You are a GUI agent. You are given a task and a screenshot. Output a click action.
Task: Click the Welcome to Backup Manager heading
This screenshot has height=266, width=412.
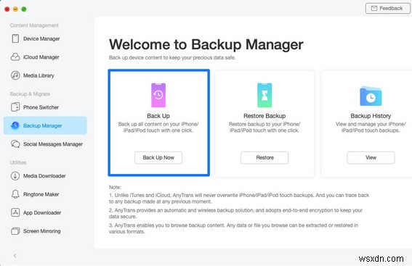206,44
